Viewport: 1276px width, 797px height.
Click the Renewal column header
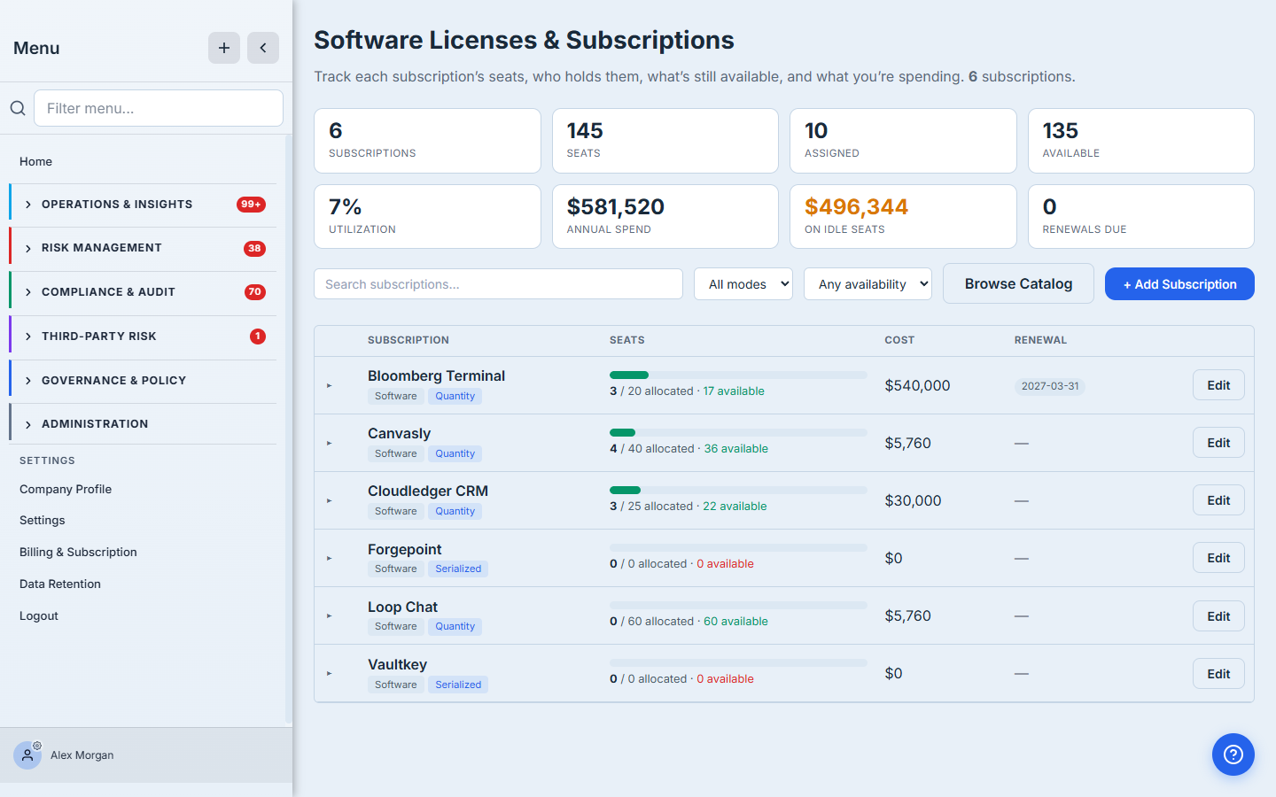click(x=1040, y=340)
